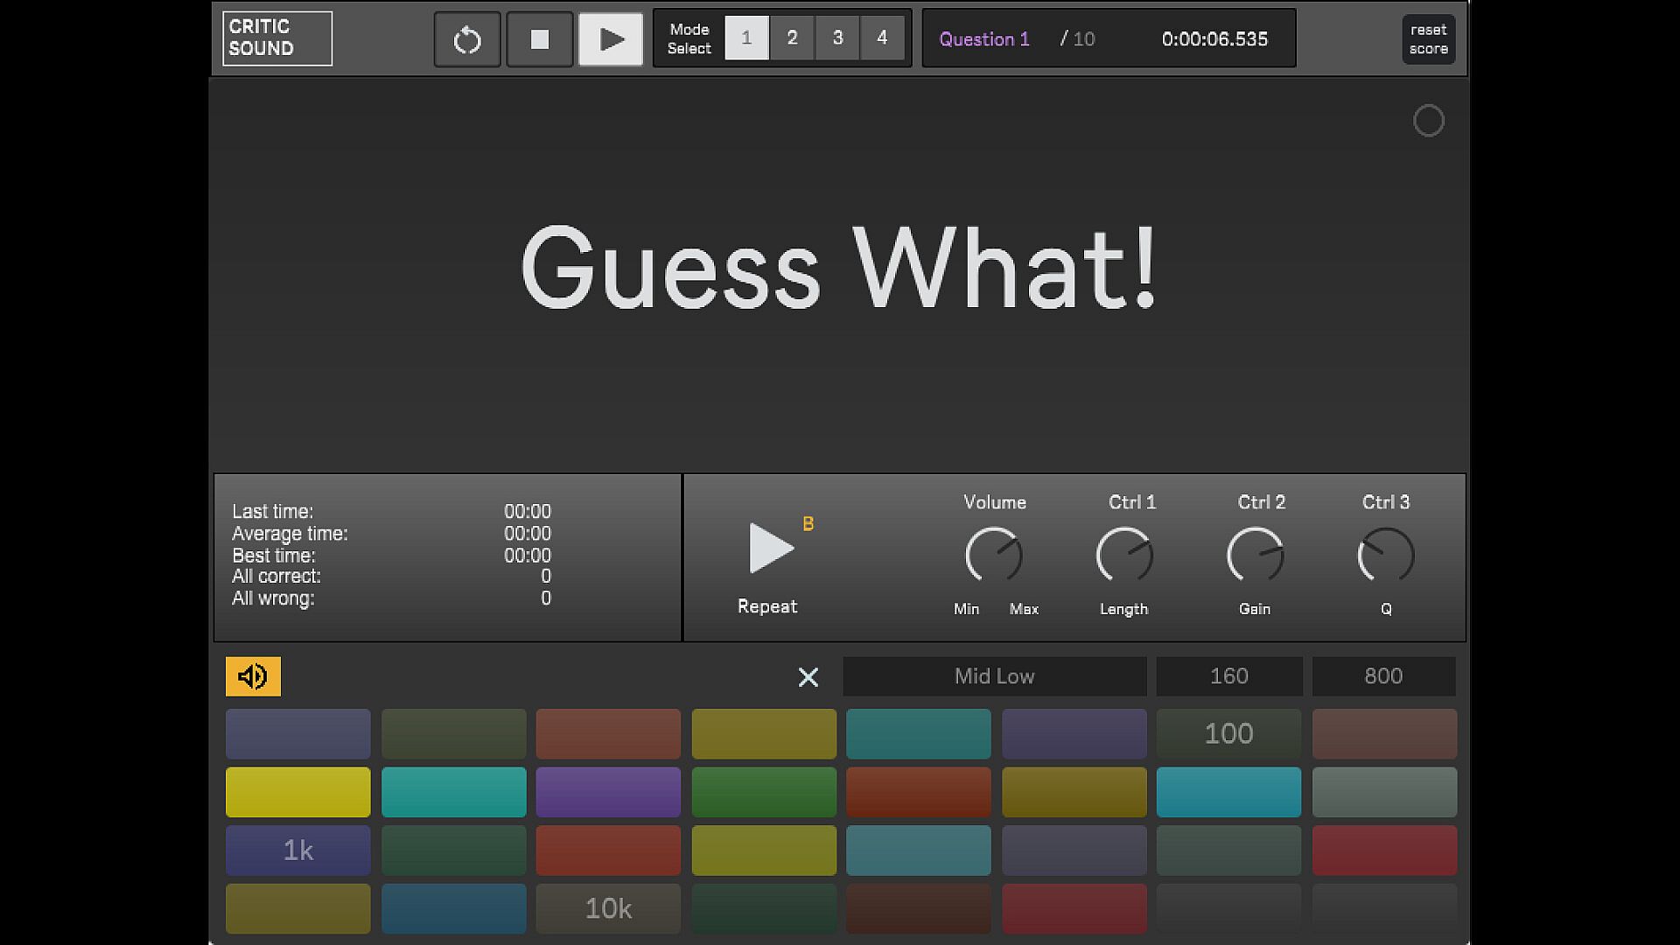The width and height of the screenshot is (1680, 945).
Task: Click the X clear icon
Action: click(x=808, y=677)
